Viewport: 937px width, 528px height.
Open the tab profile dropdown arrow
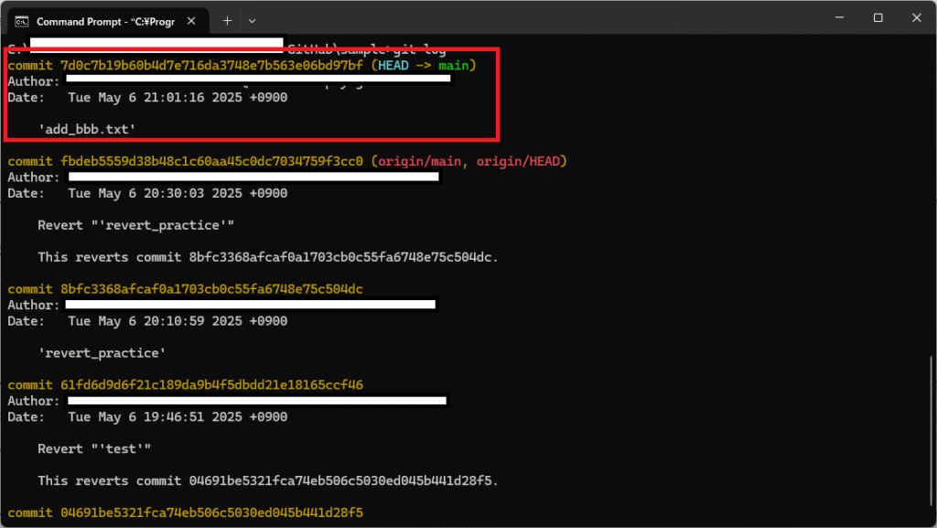(x=253, y=21)
